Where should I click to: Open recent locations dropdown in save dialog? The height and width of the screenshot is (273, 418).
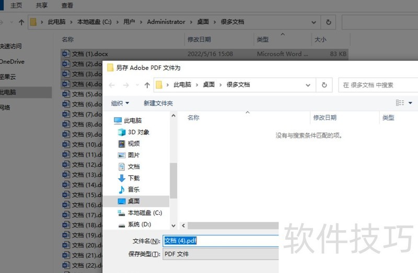click(137, 85)
